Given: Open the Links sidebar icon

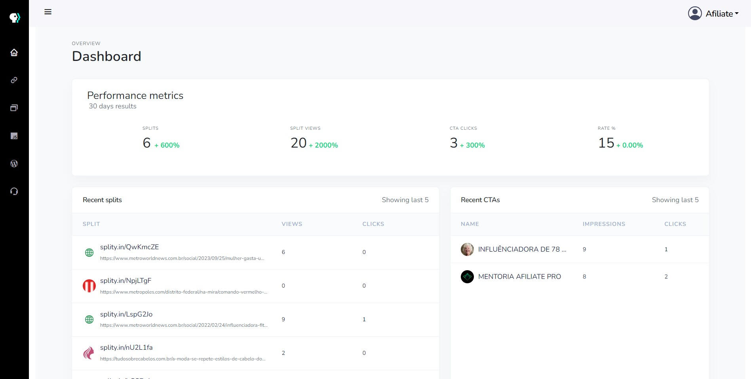Looking at the screenshot, I should click(x=14, y=80).
